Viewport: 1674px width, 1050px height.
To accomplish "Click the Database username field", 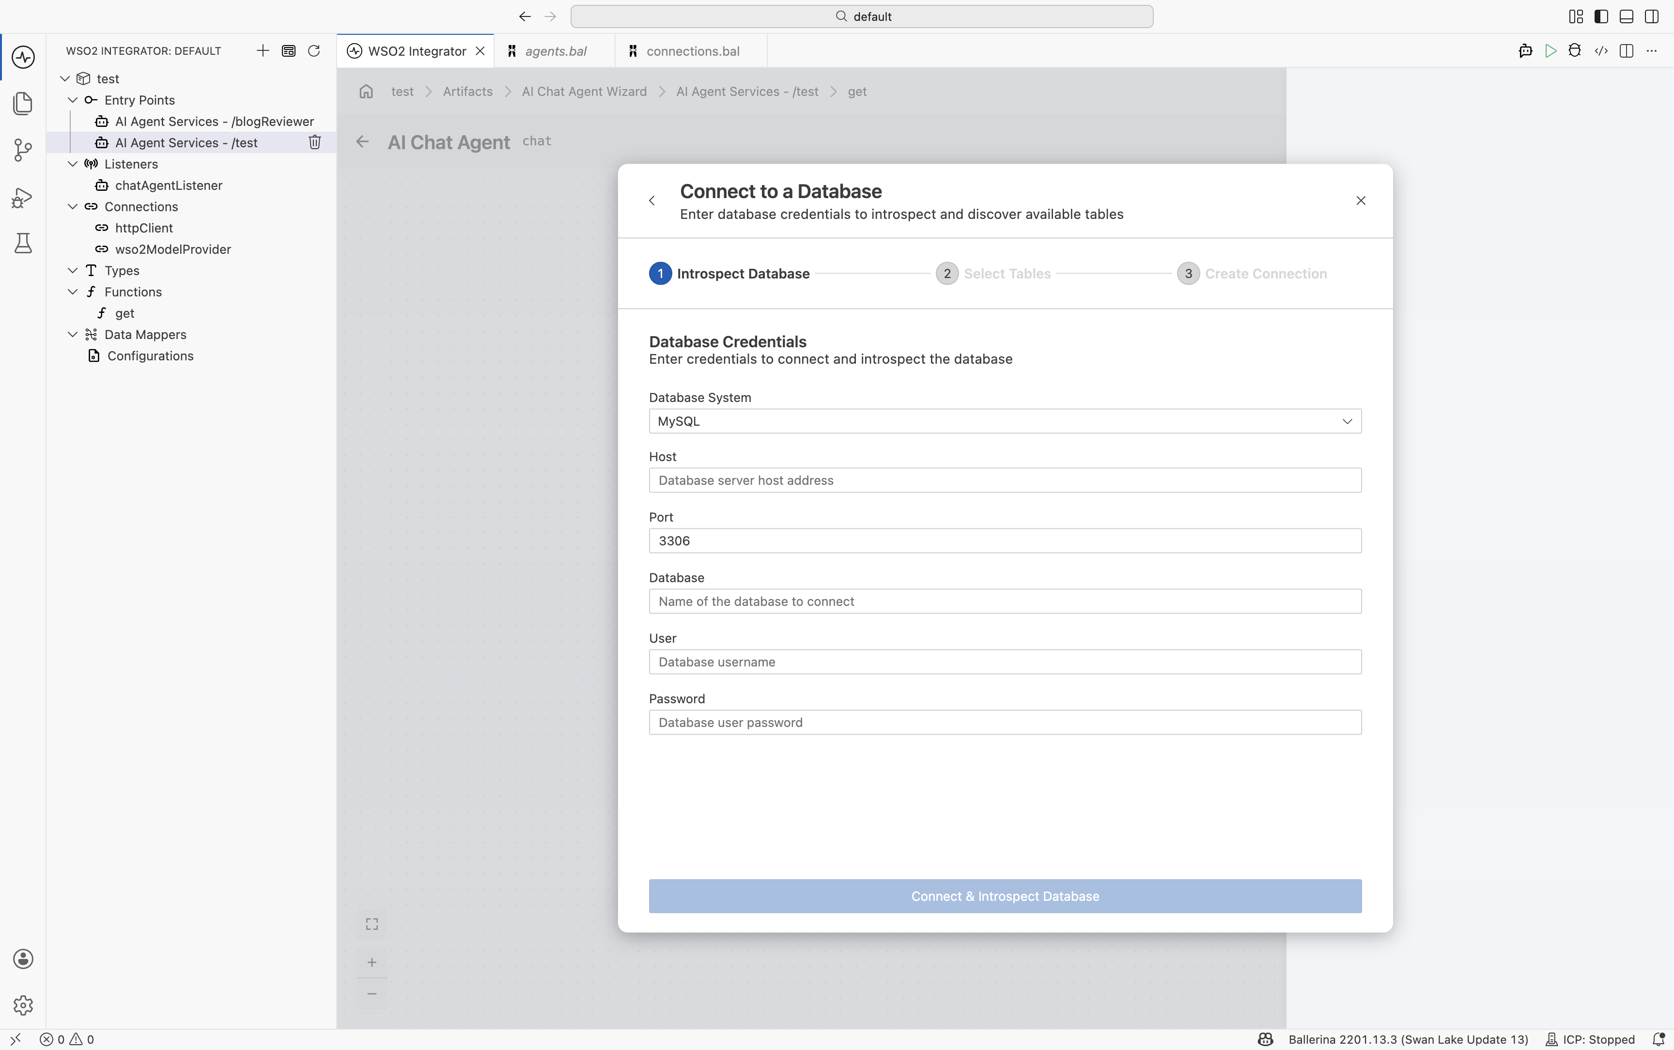I will coord(1005,662).
